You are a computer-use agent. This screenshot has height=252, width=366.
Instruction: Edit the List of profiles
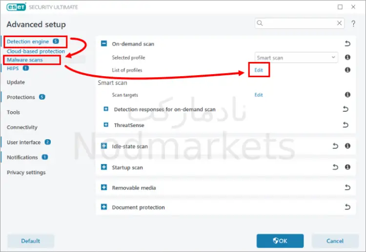point(259,70)
